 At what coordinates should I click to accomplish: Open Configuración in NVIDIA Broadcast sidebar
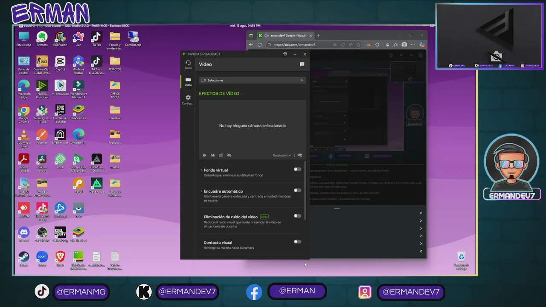[188, 100]
